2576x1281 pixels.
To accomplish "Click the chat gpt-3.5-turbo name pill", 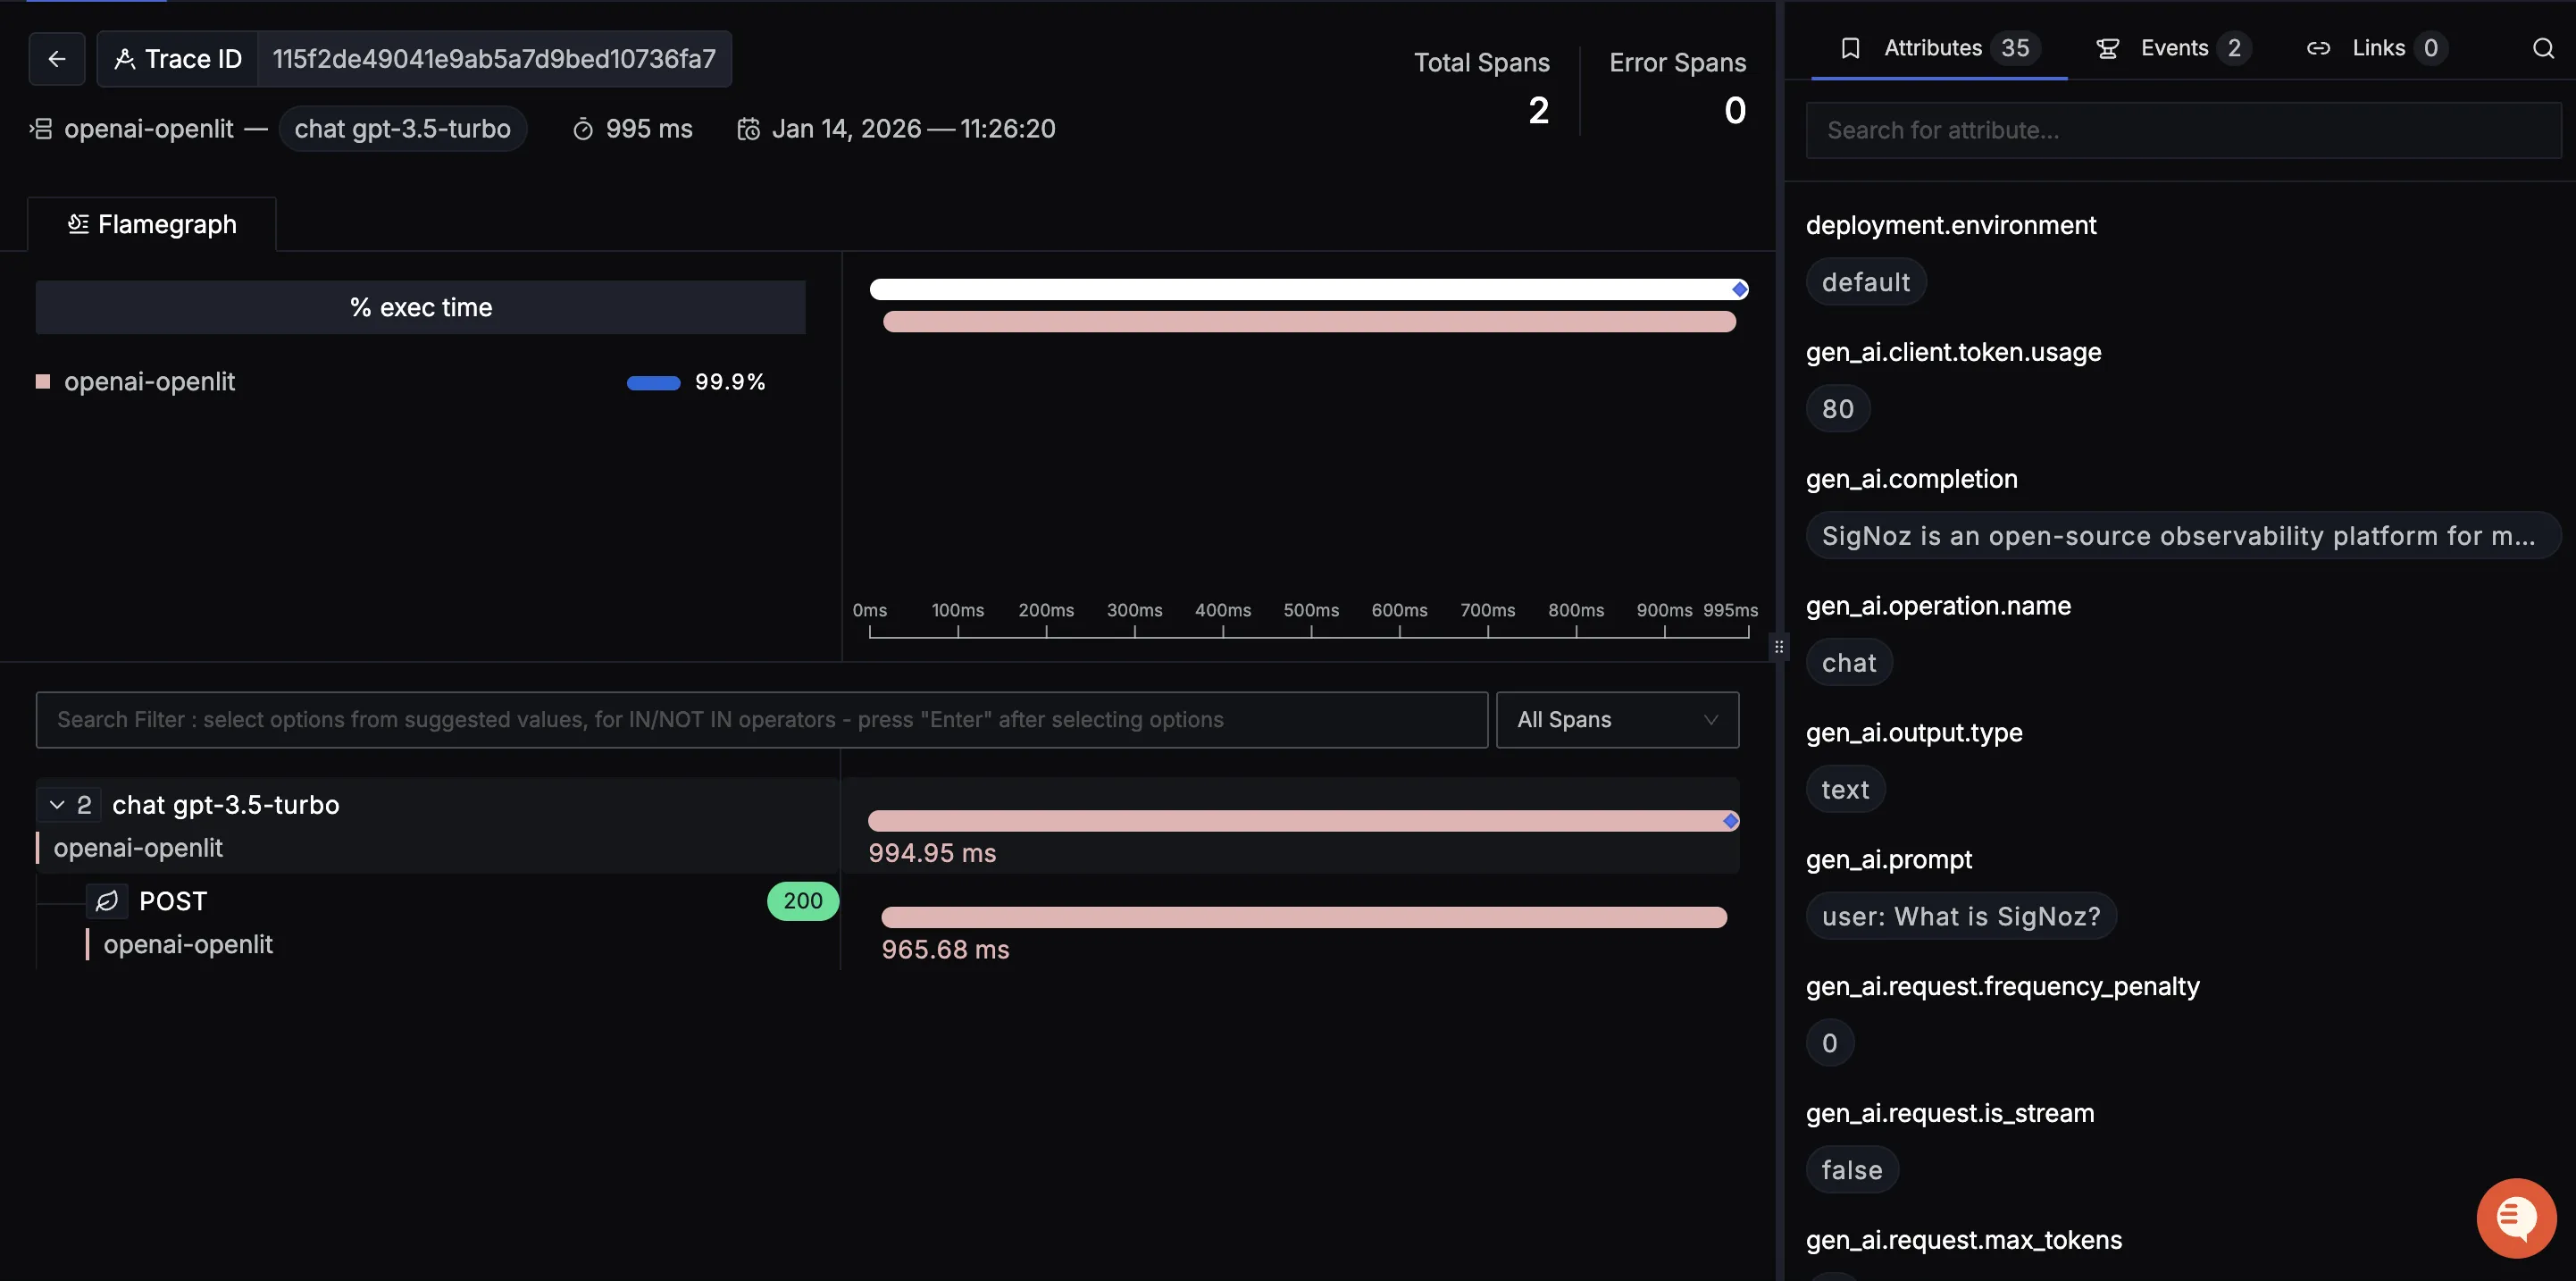I will [x=402, y=129].
